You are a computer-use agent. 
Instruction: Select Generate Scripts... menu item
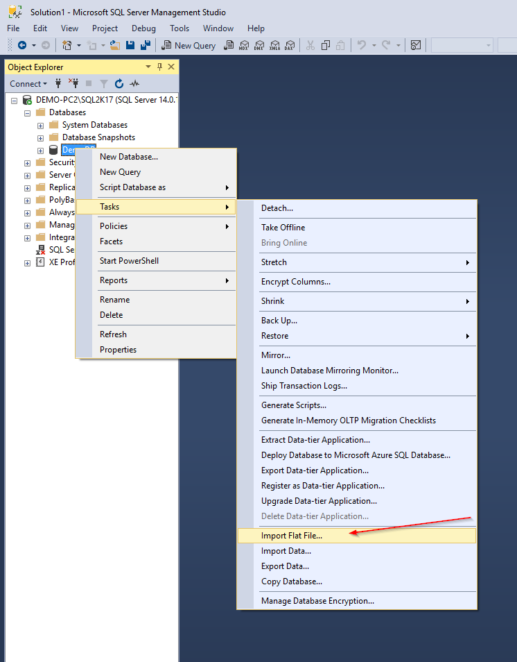click(357, 405)
